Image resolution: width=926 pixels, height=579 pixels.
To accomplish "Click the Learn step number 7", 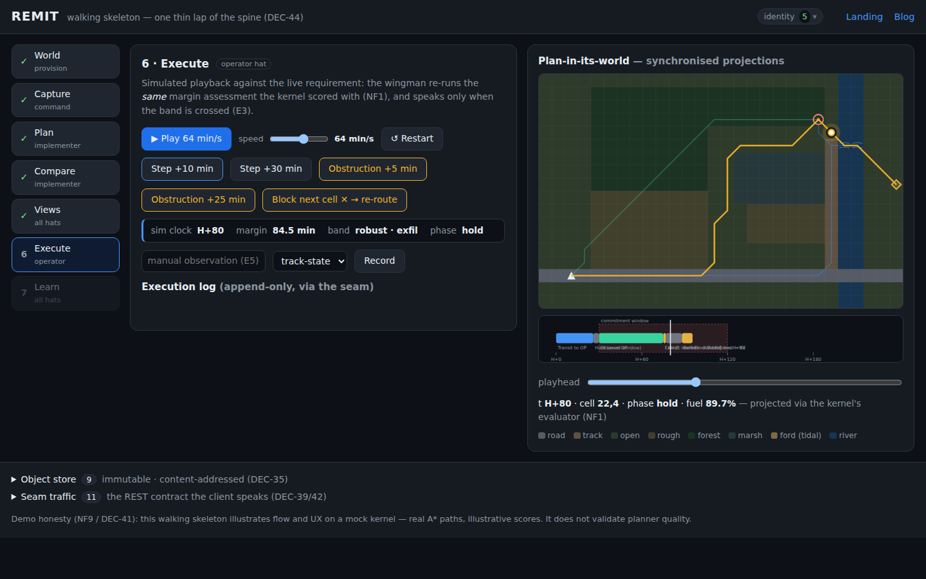I will (24, 293).
